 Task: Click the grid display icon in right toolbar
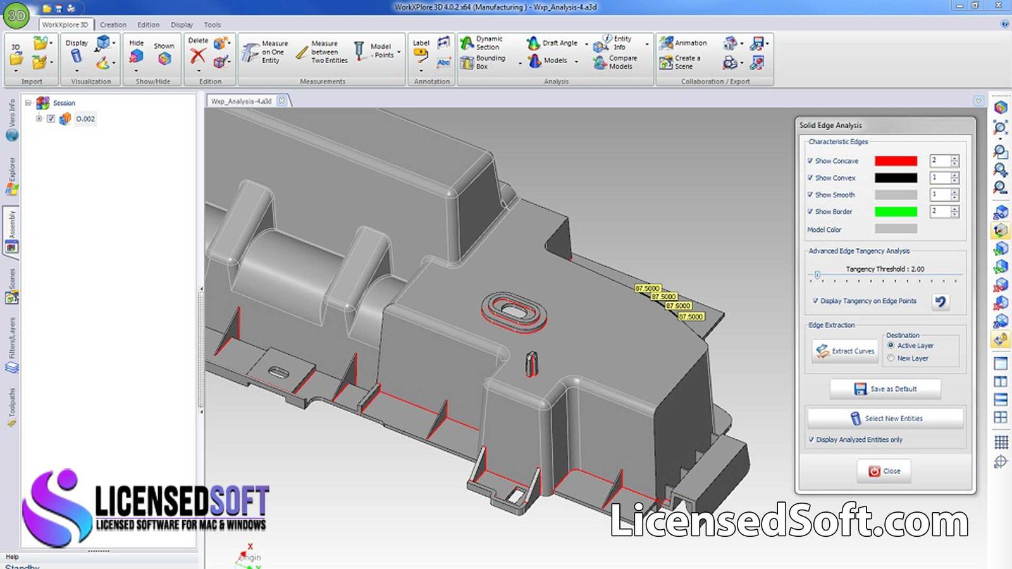[1001, 442]
